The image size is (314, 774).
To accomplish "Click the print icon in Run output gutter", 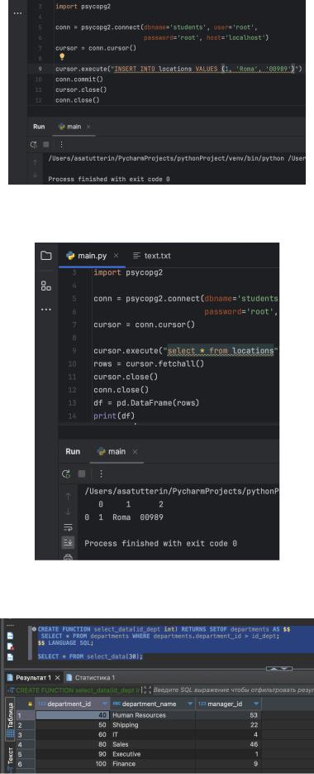I will coord(68,557).
